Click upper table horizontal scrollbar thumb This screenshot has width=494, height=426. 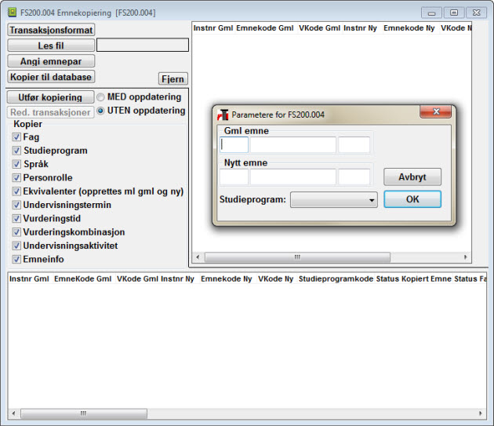(x=297, y=257)
